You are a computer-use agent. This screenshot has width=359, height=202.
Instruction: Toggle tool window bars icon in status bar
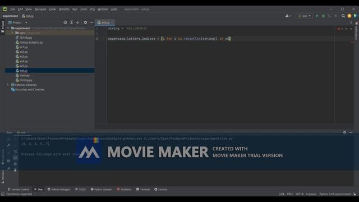point(3,194)
